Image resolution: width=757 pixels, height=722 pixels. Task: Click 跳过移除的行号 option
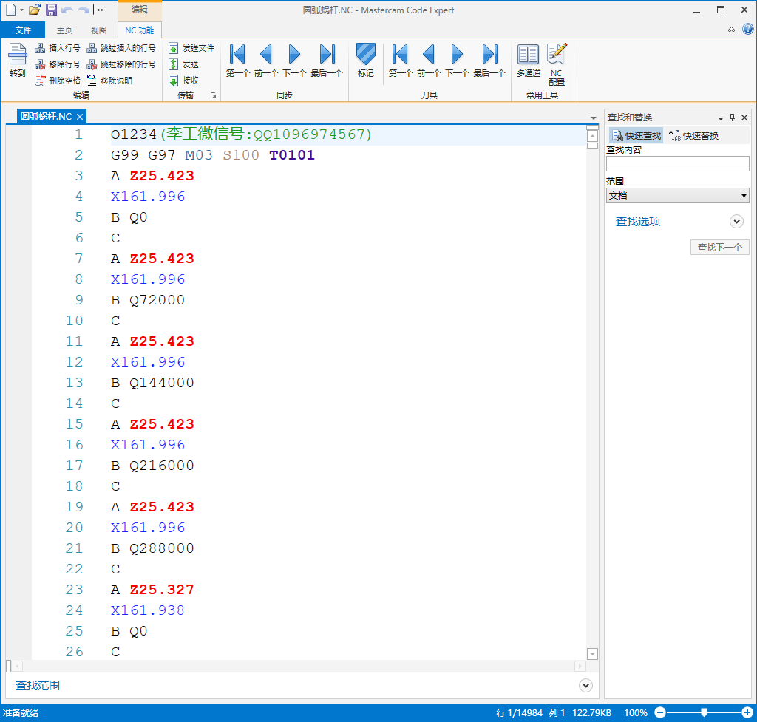(121, 64)
